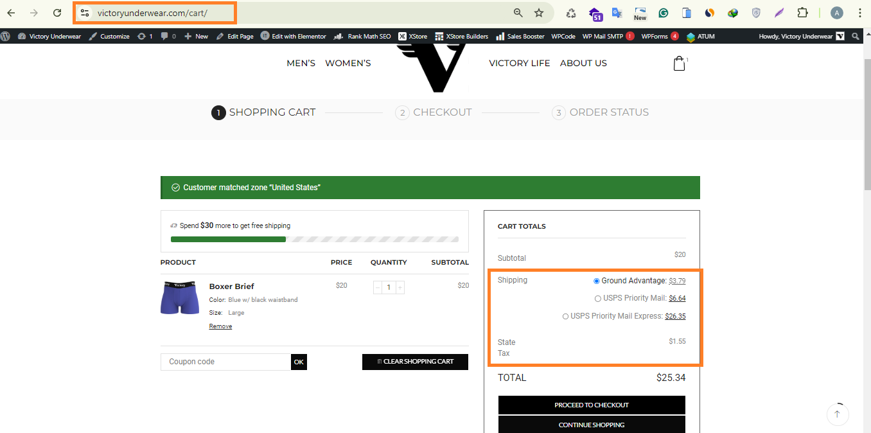The width and height of the screenshot is (871, 433).
Task: Select Ground Advantage shipping option
Action: tap(597, 281)
